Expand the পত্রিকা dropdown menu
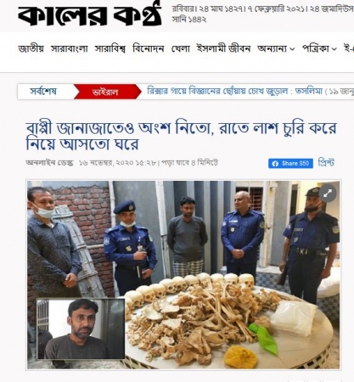 [x=319, y=48]
